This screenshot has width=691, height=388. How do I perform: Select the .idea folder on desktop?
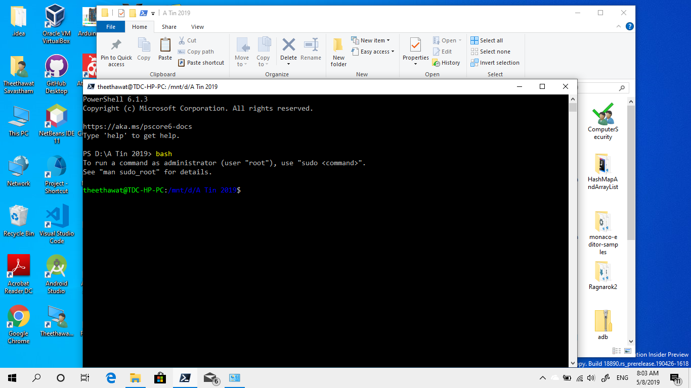point(18,21)
